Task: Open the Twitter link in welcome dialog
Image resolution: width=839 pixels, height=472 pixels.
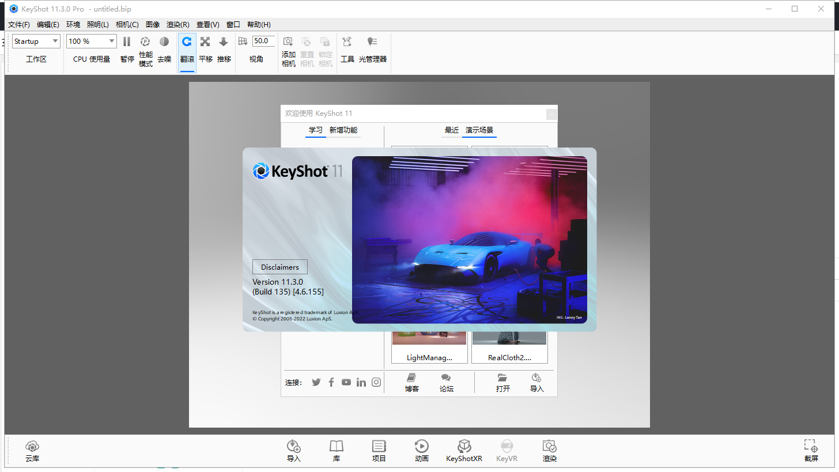Action: 316,382
